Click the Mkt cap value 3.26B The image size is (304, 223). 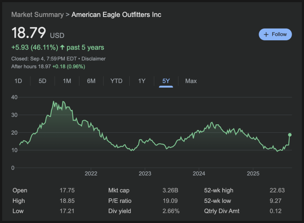(170, 190)
